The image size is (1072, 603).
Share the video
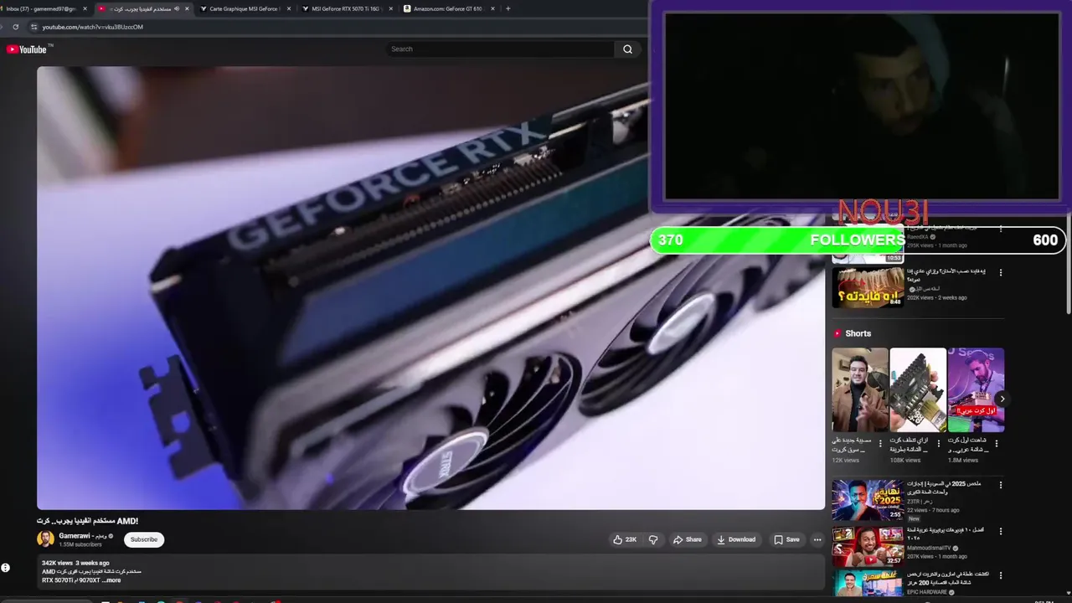pos(688,539)
